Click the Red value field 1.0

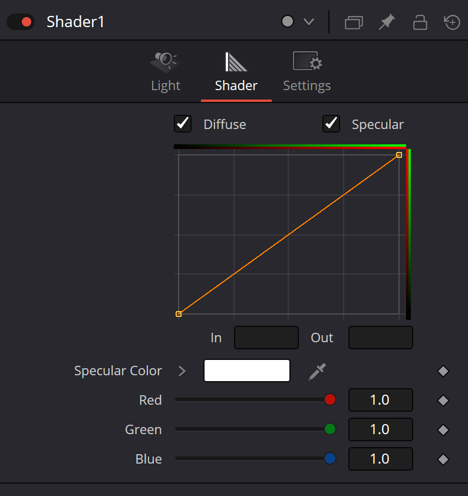coord(381,400)
